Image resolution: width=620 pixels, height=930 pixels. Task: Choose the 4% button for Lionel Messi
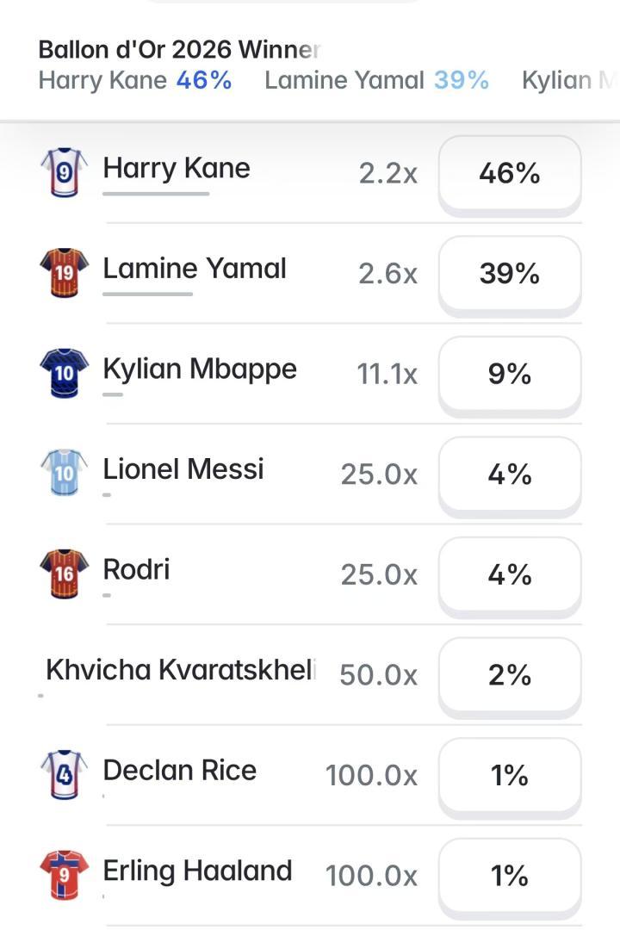(510, 474)
